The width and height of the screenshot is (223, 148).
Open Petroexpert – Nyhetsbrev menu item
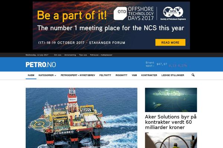pyautogui.click(x=78, y=75)
